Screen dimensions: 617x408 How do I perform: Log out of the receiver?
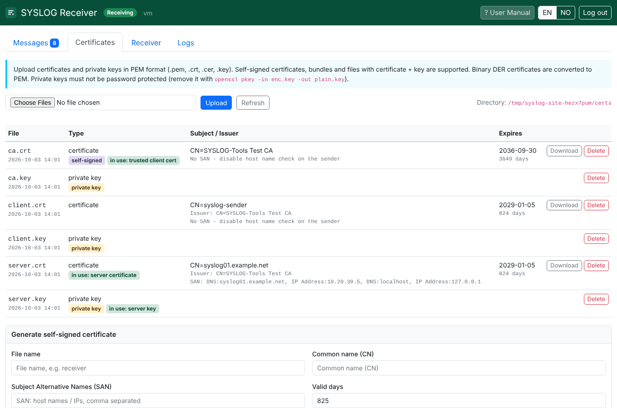595,13
